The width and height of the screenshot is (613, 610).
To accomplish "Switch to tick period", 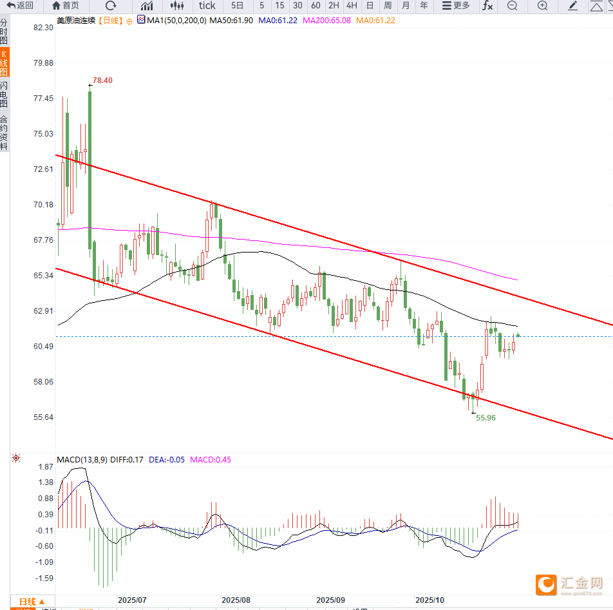I will [x=207, y=5].
